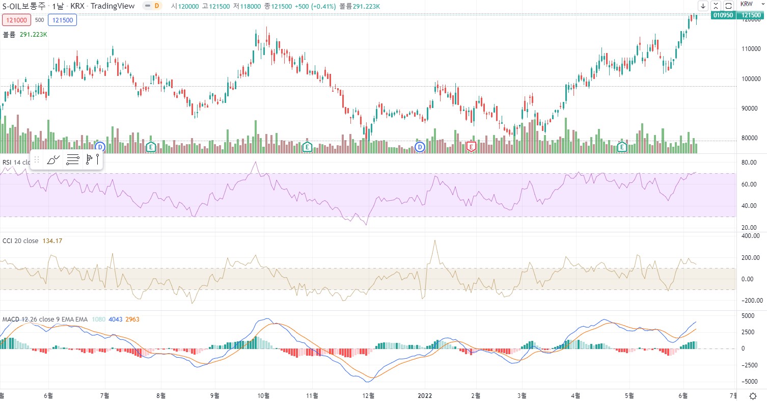Click the 12월 label on time axis
The height and width of the screenshot is (401, 767).
(369, 395)
